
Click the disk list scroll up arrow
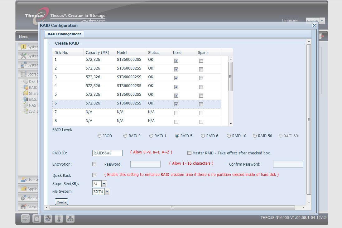(230, 59)
